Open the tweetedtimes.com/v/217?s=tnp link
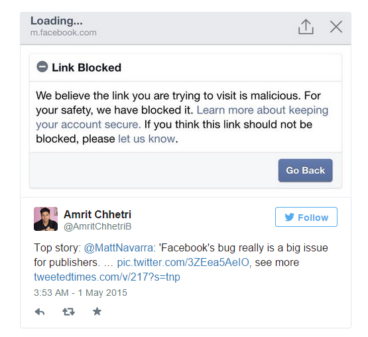Image resolution: width=368 pixels, height=337 pixels. [107, 277]
